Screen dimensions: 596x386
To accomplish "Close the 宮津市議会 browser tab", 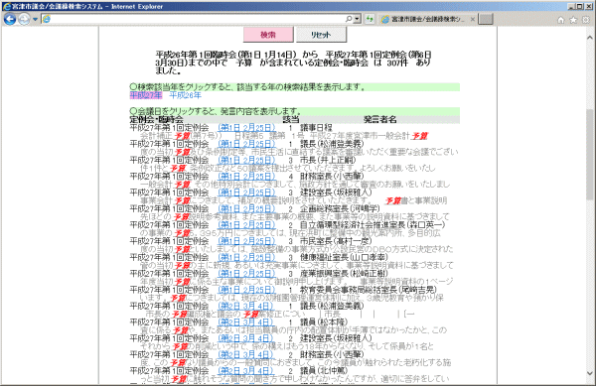I will 473,19.
